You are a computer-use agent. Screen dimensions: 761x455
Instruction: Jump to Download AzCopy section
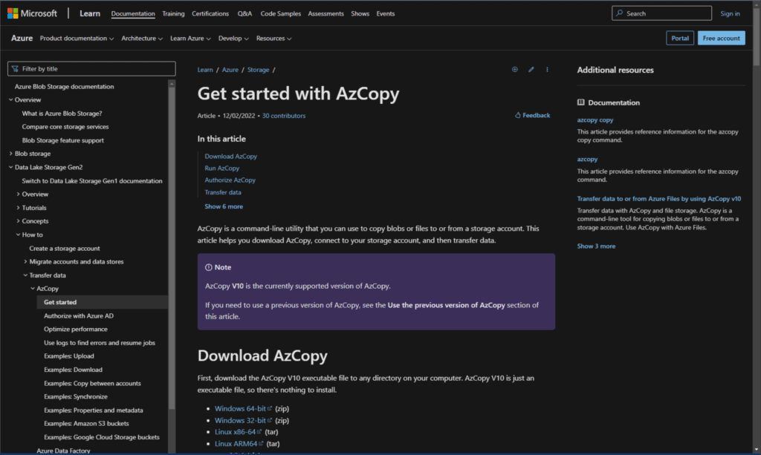[x=230, y=156]
